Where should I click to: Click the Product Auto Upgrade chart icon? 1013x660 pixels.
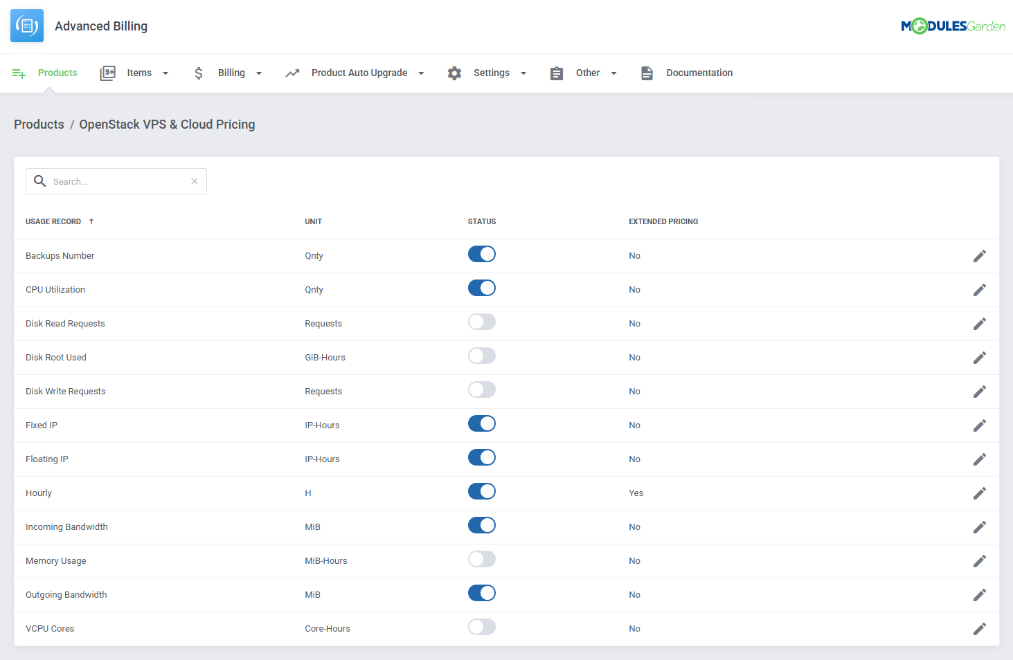point(292,73)
